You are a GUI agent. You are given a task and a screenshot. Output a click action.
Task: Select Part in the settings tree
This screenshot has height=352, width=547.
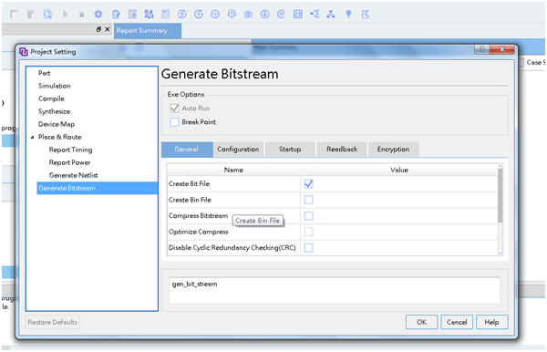(45, 73)
